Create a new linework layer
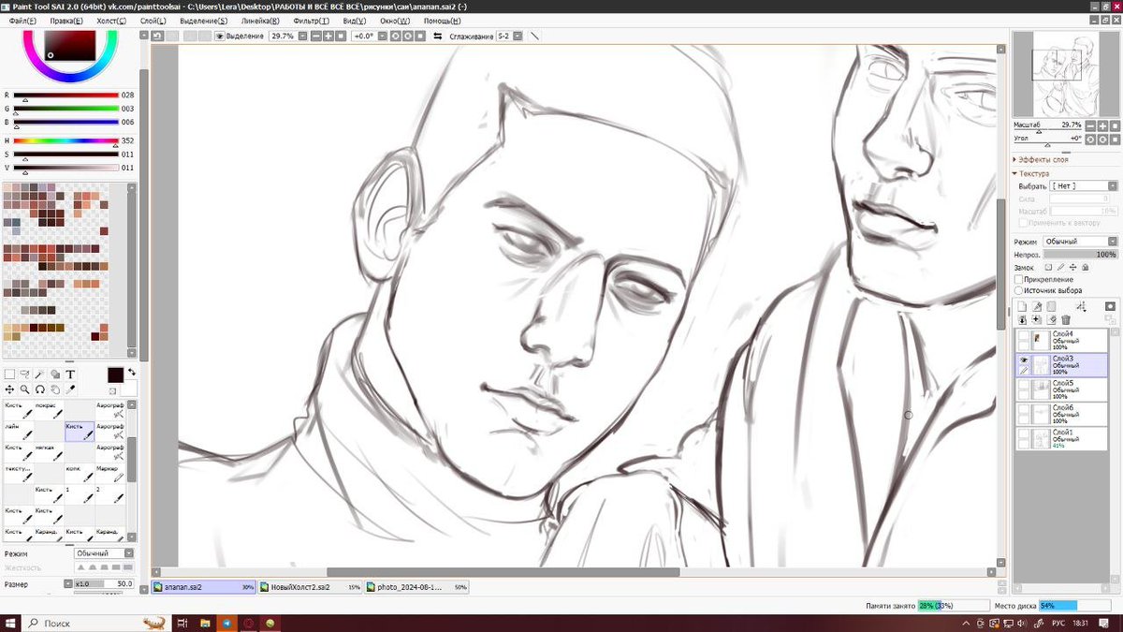This screenshot has width=1123, height=632. tap(1037, 306)
